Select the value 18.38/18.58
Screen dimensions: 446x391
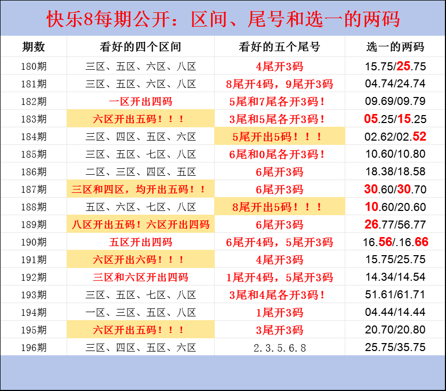click(x=395, y=172)
